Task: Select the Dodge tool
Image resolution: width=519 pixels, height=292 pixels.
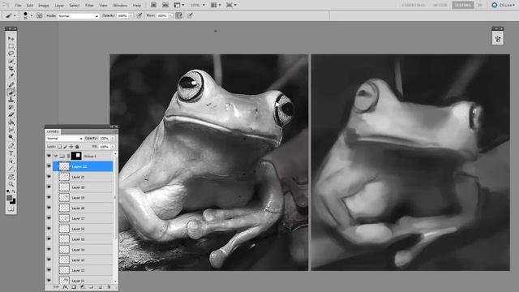Action: coord(11,137)
